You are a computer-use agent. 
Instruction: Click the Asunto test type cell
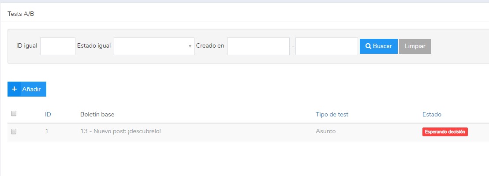[x=325, y=131]
